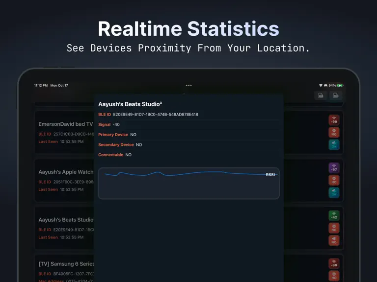Image resolution: width=377 pixels, height=282 pixels.
Task: Tap the BLE ID BF4005FC-1207 value
Action: click(x=74, y=274)
